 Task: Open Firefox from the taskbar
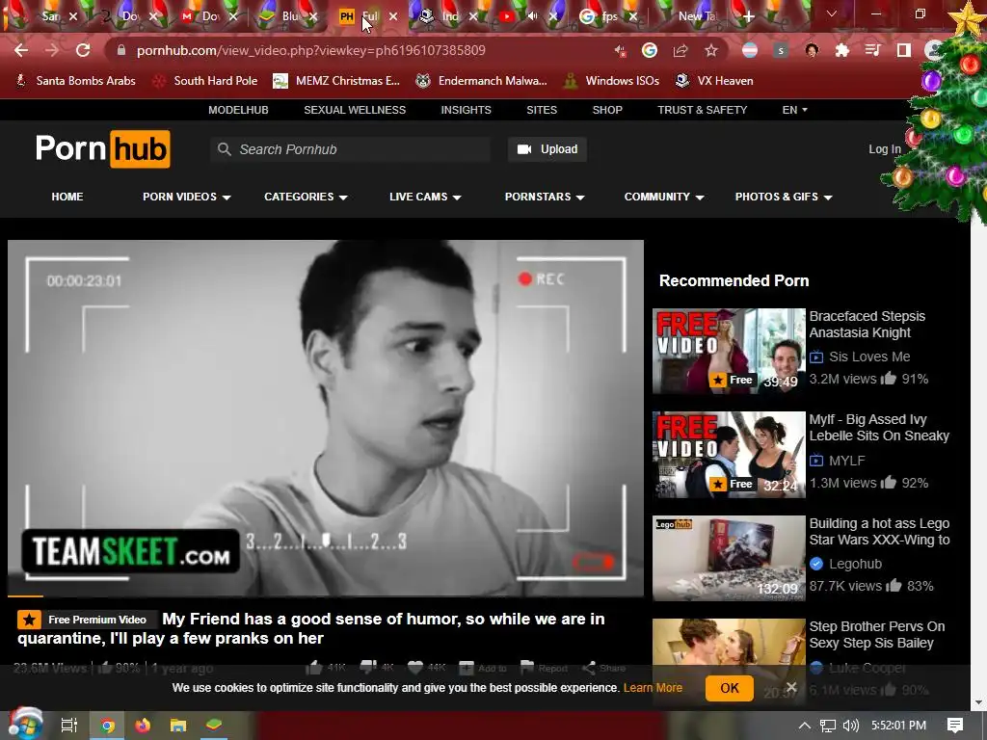[143, 726]
